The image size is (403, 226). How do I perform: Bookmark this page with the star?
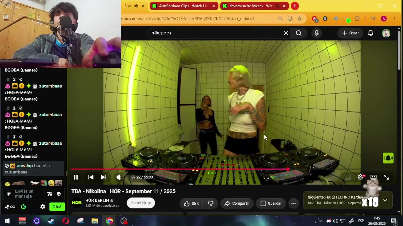coord(300,19)
